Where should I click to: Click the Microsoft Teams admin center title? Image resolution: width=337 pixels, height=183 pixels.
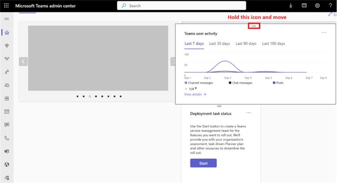(x=45, y=6)
